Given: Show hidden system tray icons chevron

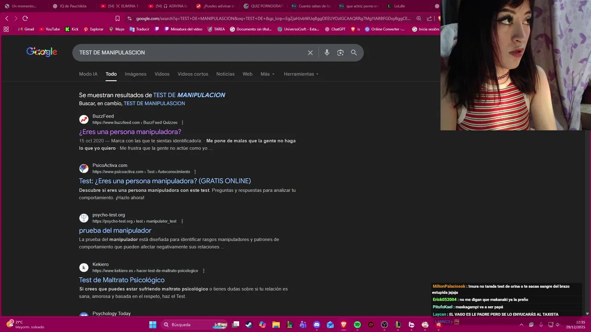Looking at the screenshot, I should click(x=521, y=325).
